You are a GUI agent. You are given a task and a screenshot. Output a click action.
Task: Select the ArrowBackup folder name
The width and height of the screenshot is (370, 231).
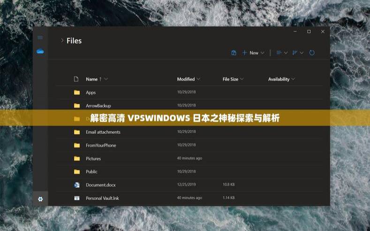[x=98, y=106]
